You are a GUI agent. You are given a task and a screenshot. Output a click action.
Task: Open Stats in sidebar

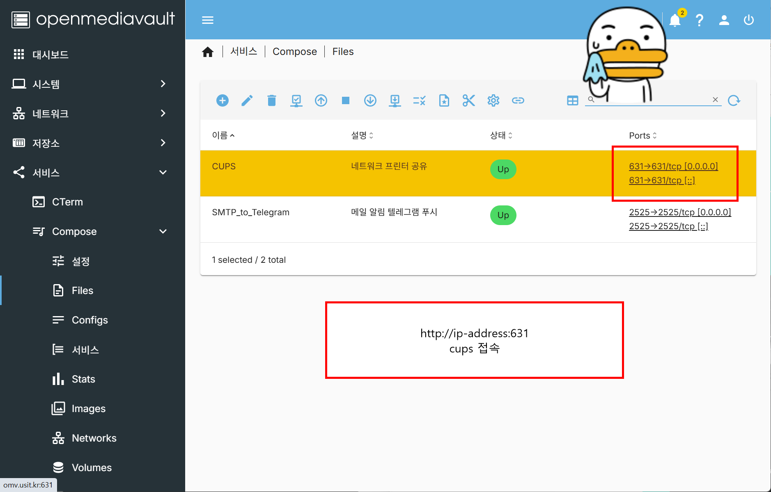(x=92, y=379)
